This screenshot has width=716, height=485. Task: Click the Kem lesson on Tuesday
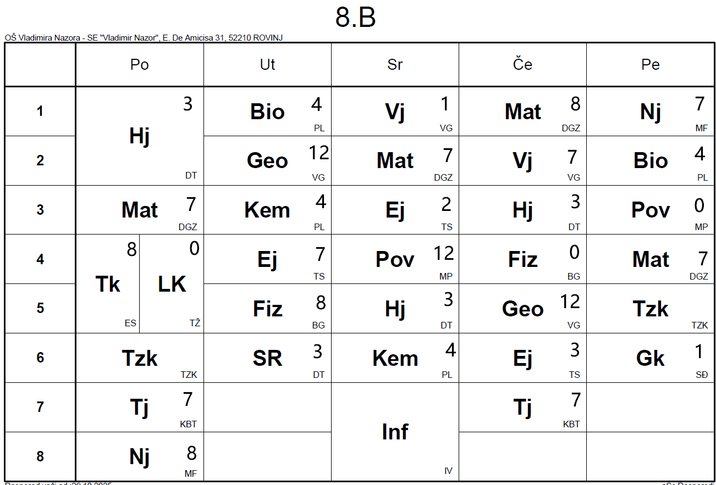tap(267, 210)
